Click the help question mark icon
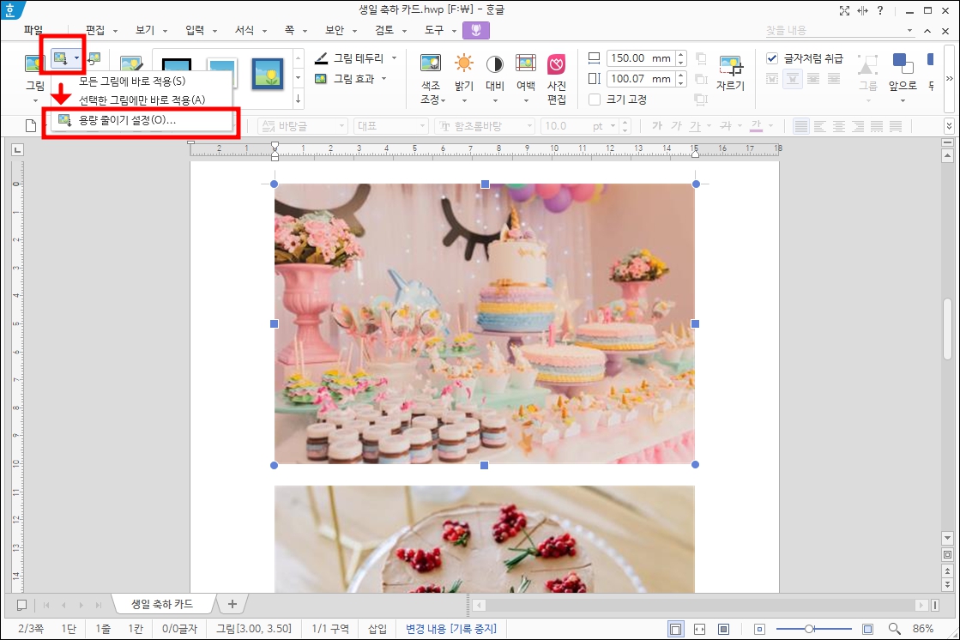 [x=880, y=10]
